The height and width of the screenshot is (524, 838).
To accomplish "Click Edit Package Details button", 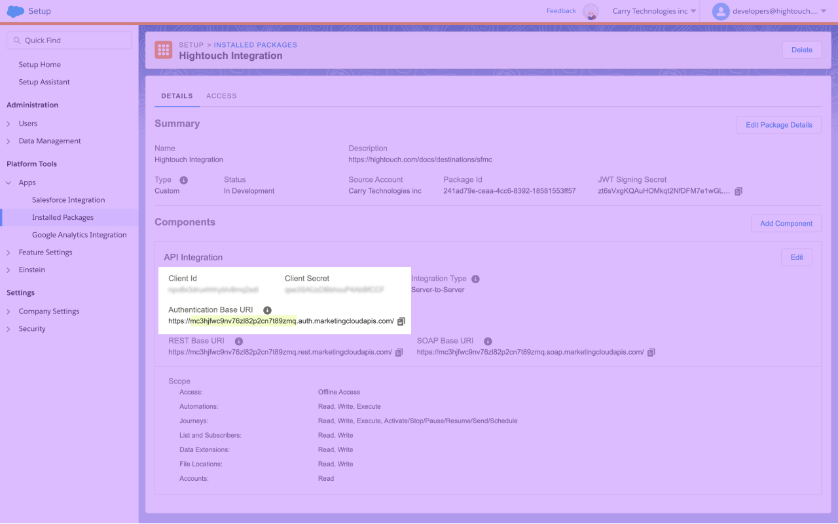I will point(779,125).
